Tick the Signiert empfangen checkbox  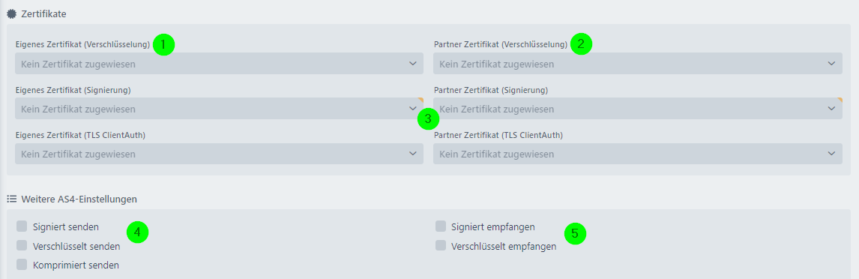point(441,226)
